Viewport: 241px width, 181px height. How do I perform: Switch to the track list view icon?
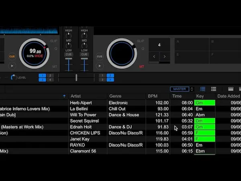coord(203,89)
